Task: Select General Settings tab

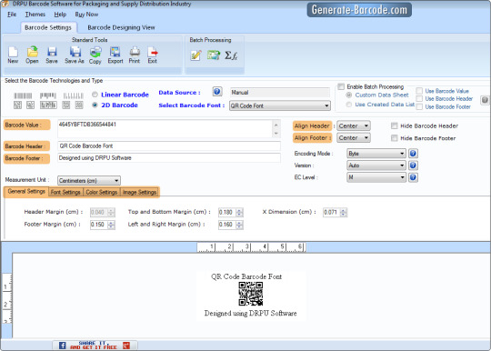Action: (26, 191)
